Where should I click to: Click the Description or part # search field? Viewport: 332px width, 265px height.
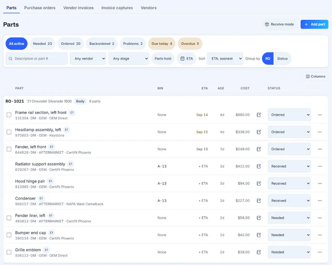37,59
